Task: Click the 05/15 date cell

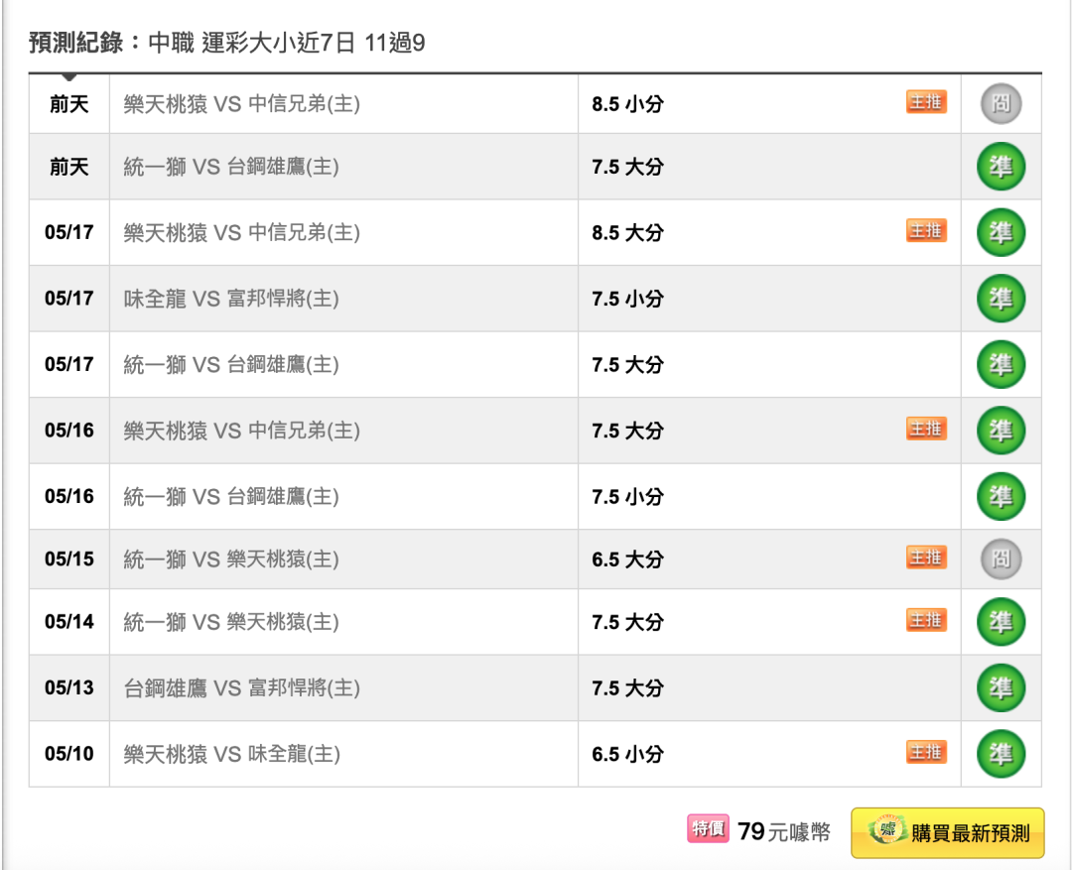Action: [x=69, y=559]
